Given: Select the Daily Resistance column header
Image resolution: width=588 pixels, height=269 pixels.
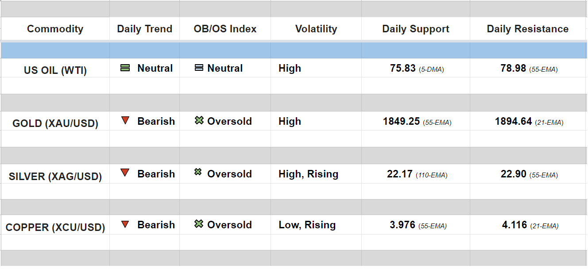Looking at the screenshot, I should (528, 29).
